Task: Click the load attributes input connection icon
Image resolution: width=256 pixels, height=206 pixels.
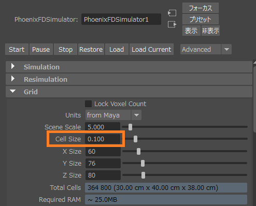Action: tap(172, 13)
